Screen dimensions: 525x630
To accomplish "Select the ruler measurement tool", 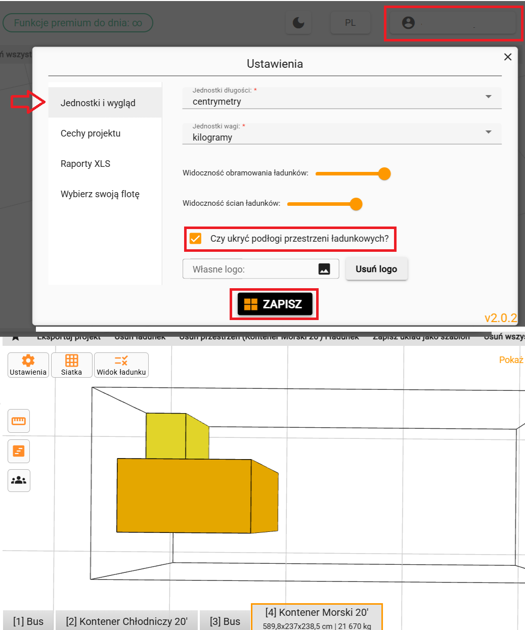I will (19, 421).
